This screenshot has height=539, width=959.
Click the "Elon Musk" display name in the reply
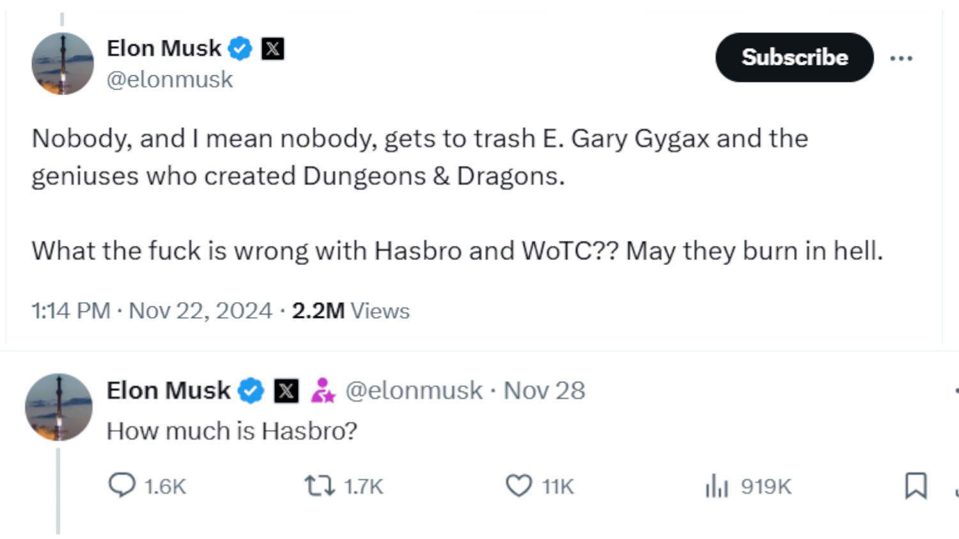tap(168, 390)
